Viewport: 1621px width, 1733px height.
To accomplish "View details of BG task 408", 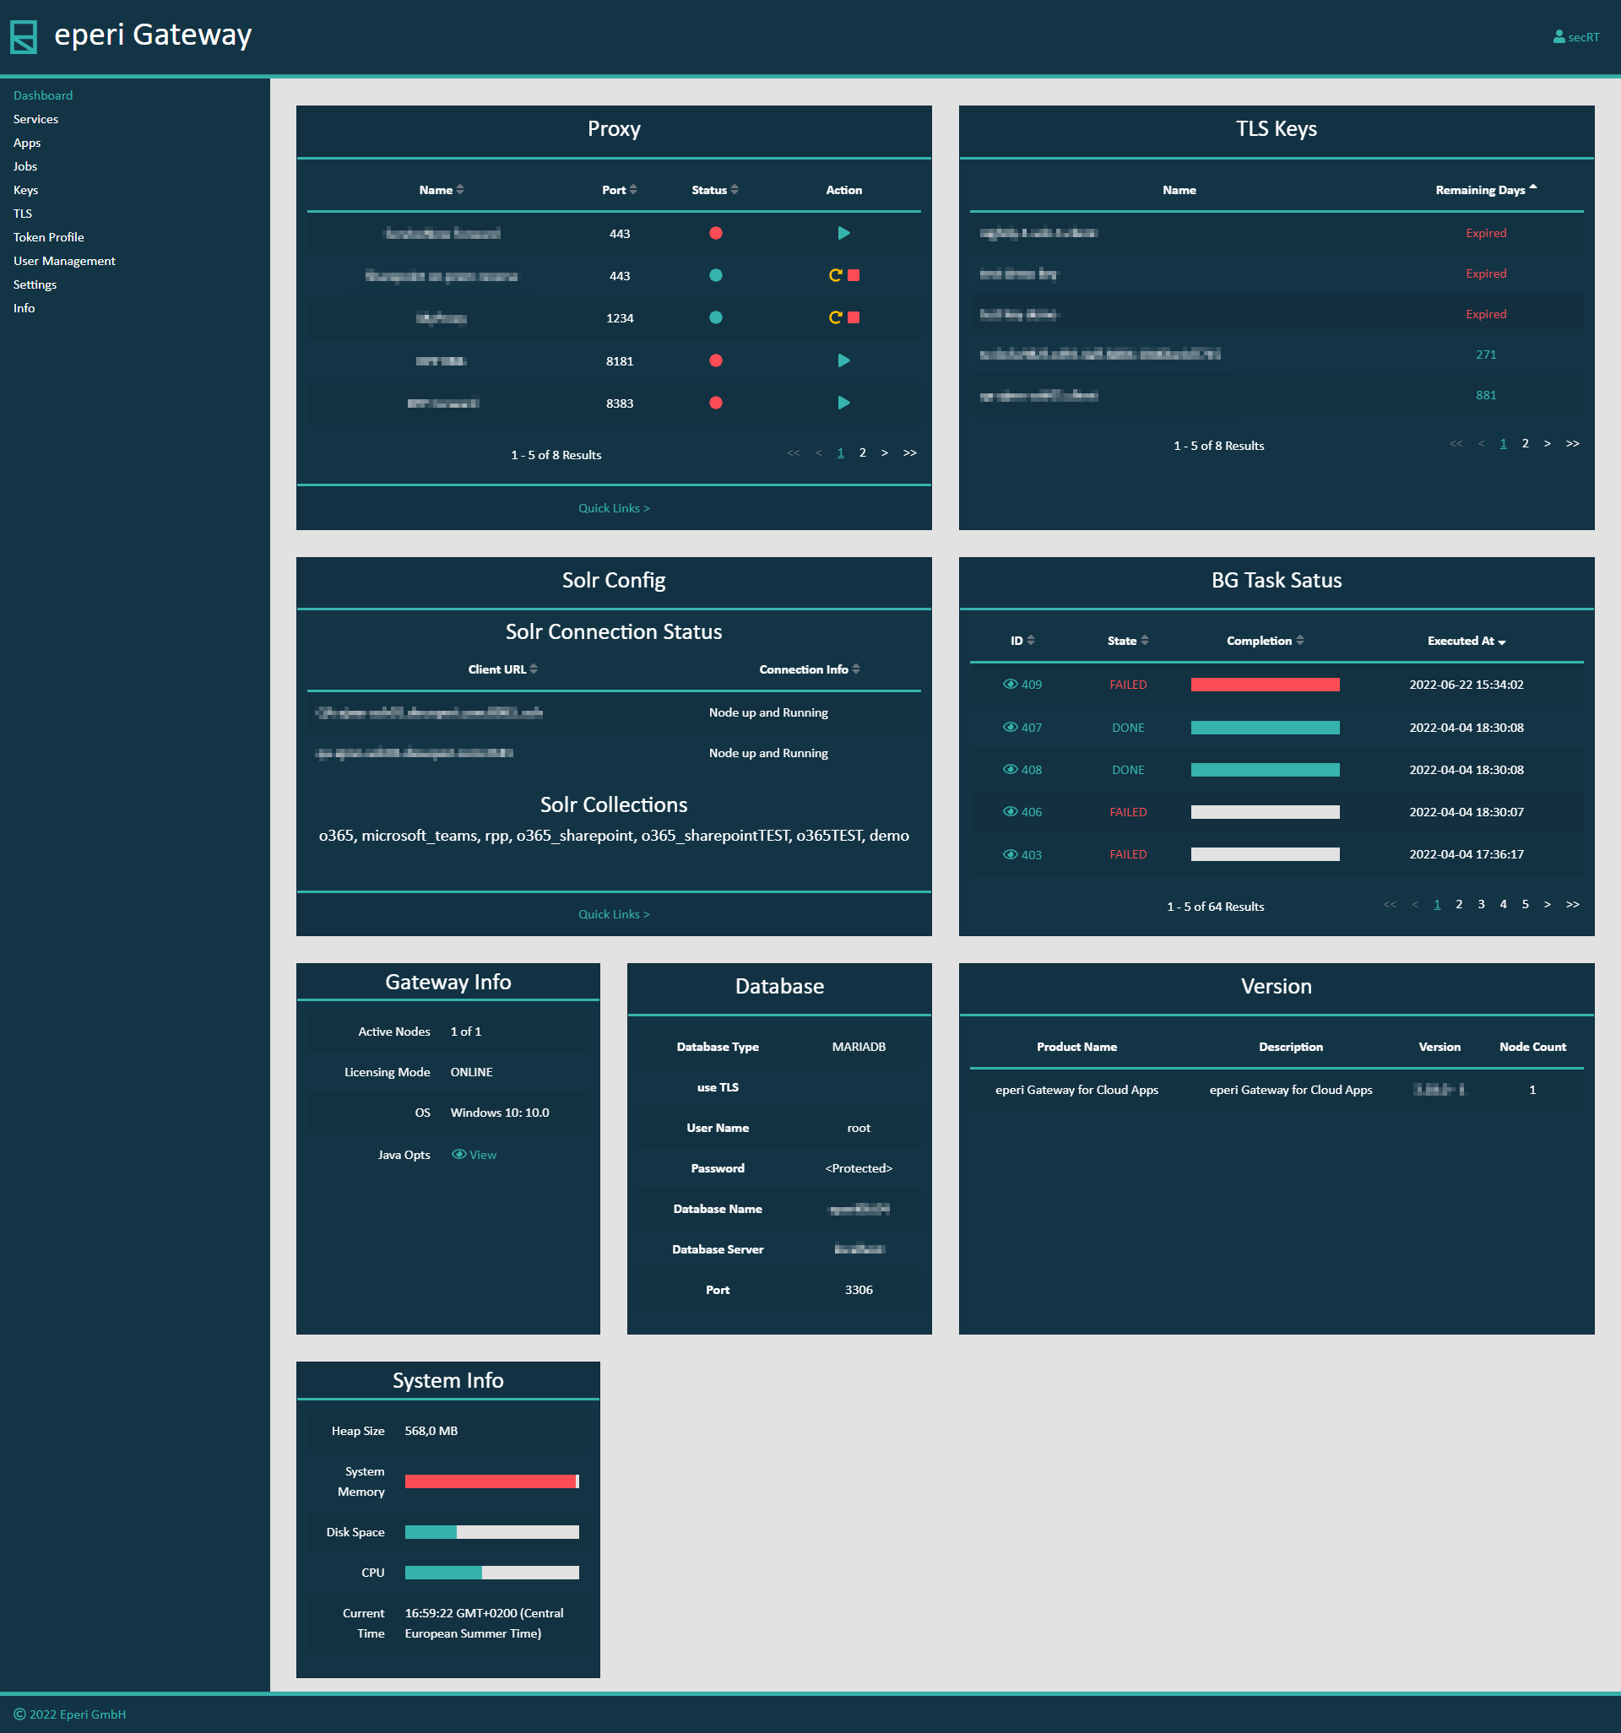I will [x=1022, y=770].
